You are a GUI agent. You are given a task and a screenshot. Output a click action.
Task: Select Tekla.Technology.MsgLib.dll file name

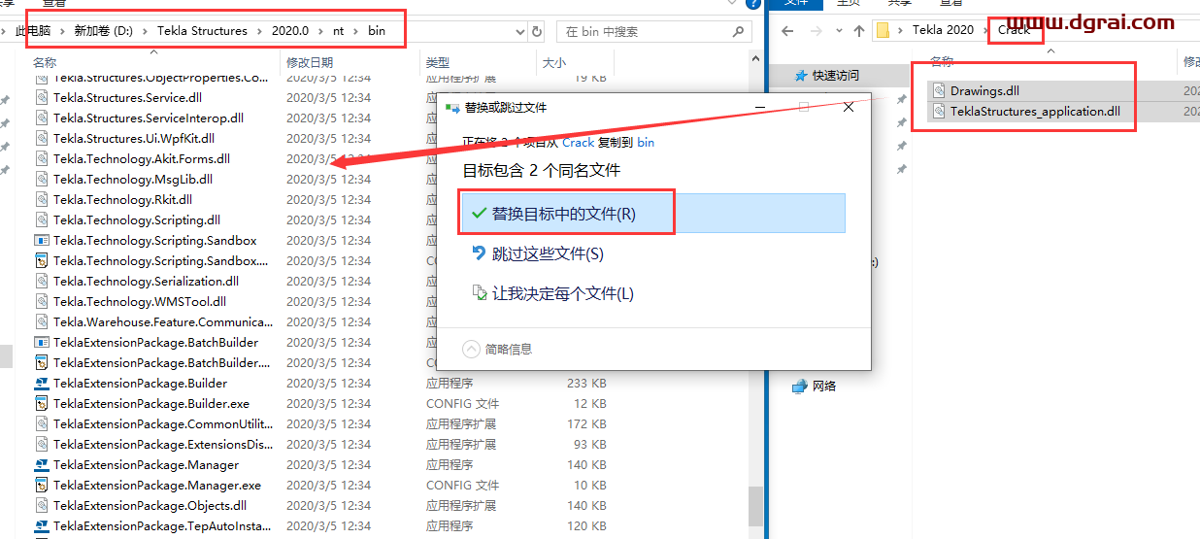coord(133,179)
